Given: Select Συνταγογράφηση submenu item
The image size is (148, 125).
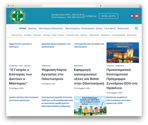Looking at the screenshot, I should click(118, 35).
